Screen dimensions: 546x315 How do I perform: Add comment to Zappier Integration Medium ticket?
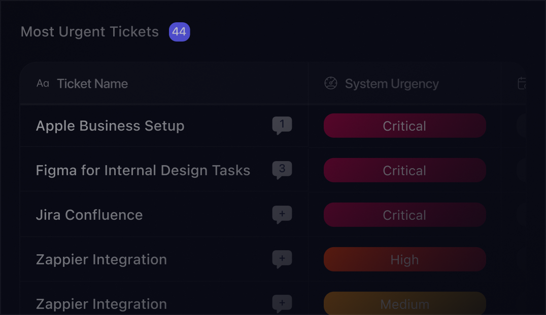point(282,303)
